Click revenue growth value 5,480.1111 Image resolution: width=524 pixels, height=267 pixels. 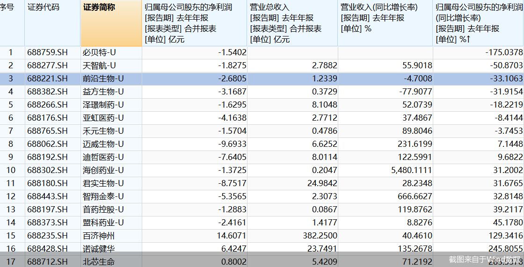point(411,170)
